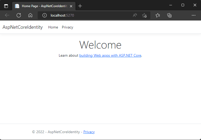Open the Home nav link
This screenshot has width=201, height=140.
point(53,27)
